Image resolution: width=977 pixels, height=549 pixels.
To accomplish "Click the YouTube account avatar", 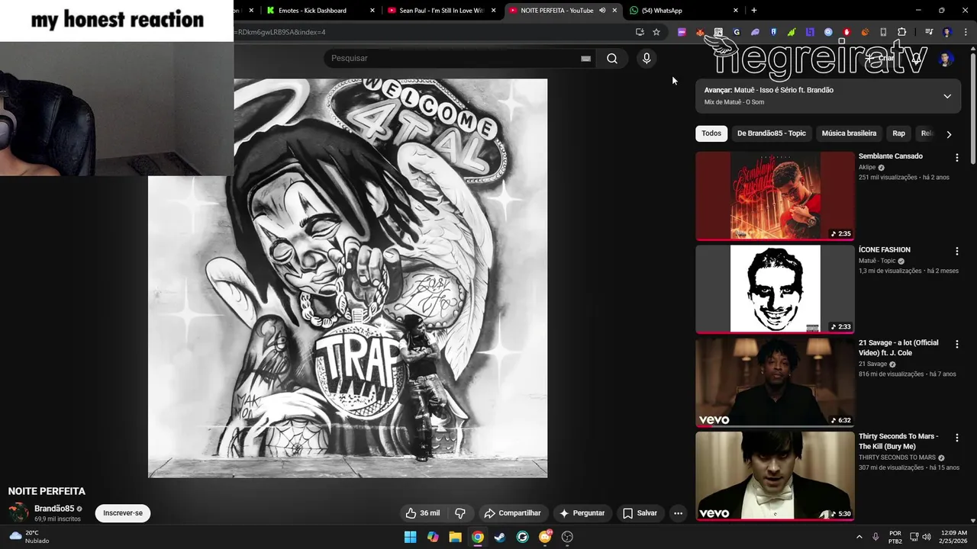I will 946,59.
